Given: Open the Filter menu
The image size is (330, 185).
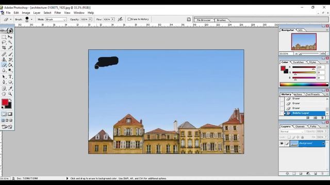Looking at the screenshot, I should coord(57,13).
